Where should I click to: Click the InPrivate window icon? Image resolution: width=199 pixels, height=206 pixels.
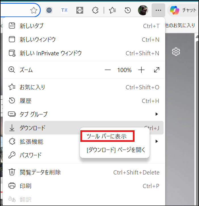12,53
